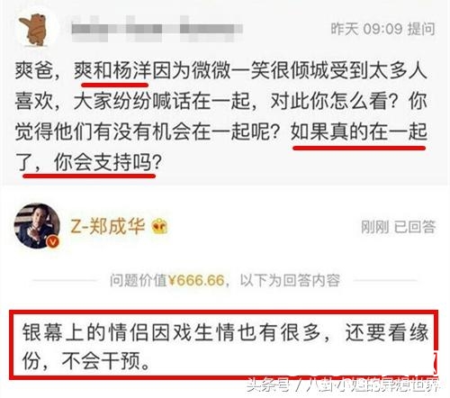
Task: Click the underlined phrase '爽和杨洋'
Action: click(112, 71)
